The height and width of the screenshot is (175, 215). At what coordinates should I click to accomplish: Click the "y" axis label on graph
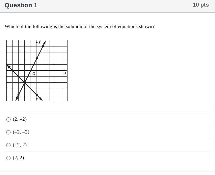click(40, 42)
